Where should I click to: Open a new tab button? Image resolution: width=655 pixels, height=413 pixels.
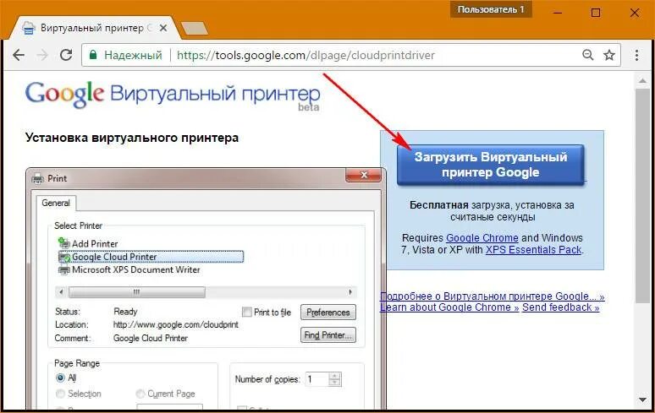point(195,29)
